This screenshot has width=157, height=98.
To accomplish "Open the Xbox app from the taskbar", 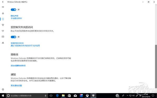I will coord(87,96).
